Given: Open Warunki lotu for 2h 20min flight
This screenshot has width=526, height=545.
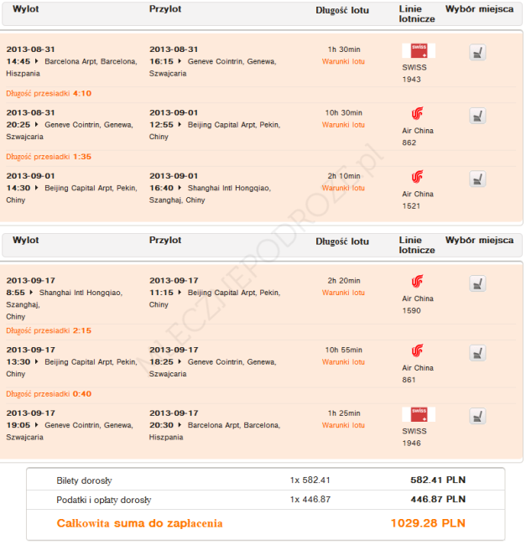Looking at the screenshot, I should pyautogui.click(x=343, y=293).
